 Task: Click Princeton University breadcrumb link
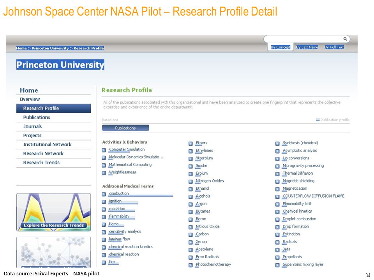tap(50, 48)
